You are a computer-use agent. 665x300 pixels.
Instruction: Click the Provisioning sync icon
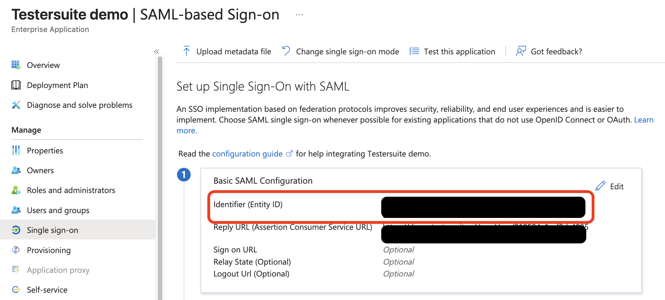click(16, 250)
